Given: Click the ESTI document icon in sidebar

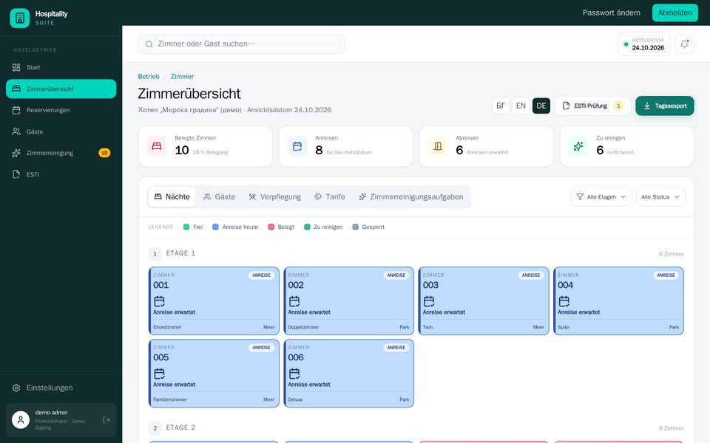Looking at the screenshot, I should pos(16,174).
